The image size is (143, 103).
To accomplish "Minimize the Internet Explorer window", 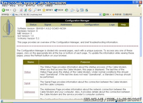I will 134,2.
